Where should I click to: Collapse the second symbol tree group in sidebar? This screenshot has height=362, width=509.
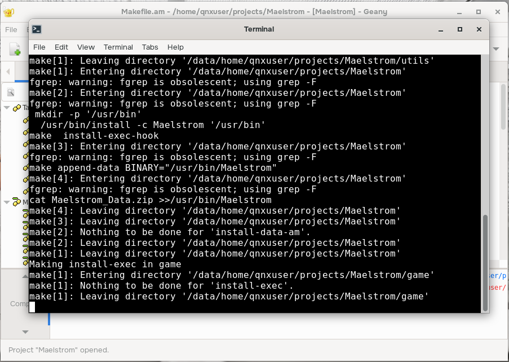point(7,202)
